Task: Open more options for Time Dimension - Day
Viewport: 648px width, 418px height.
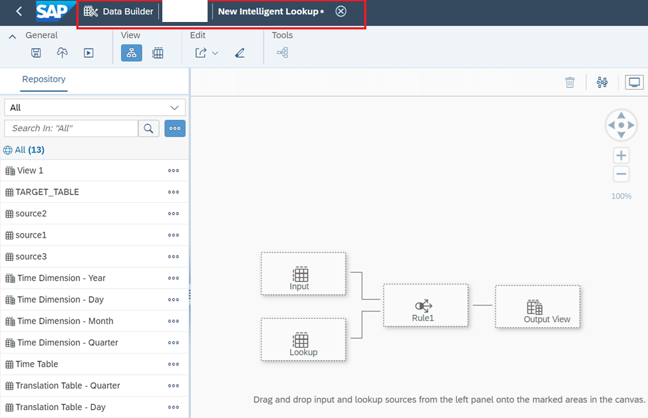Action: coord(174,300)
